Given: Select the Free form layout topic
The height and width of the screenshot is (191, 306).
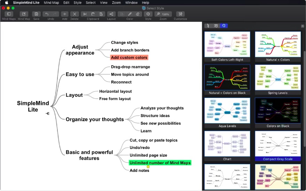Looking at the screenshot, I should click(115, 99).
